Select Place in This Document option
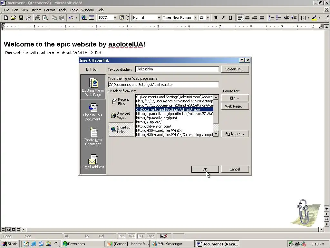330x248 pixels. coord(93,112)
